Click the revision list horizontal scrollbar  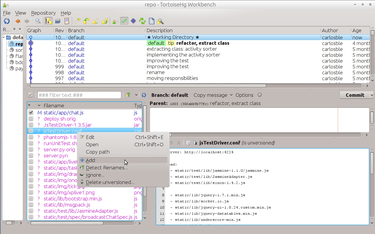pyautogui.click(x=148, y=86)
